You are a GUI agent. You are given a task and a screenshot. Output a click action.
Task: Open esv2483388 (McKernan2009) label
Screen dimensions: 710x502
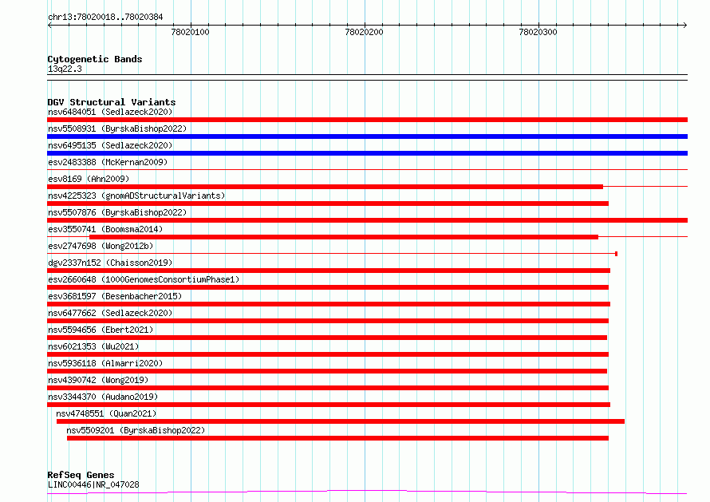[108, 162]
